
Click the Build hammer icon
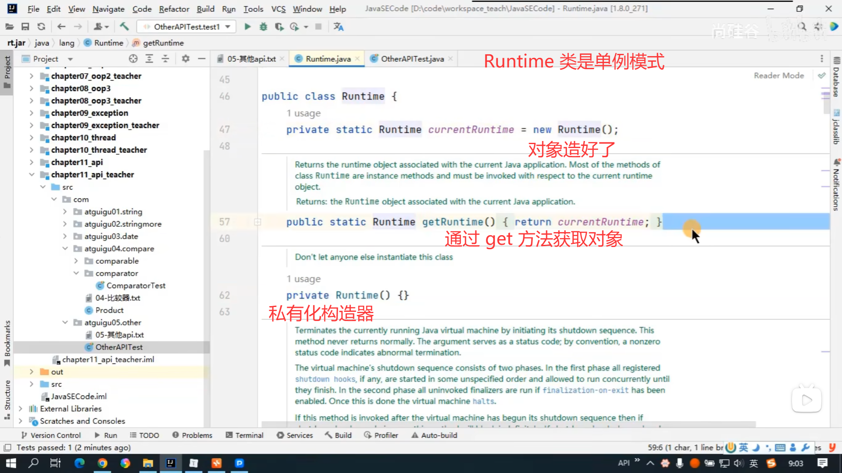[125, 27]
